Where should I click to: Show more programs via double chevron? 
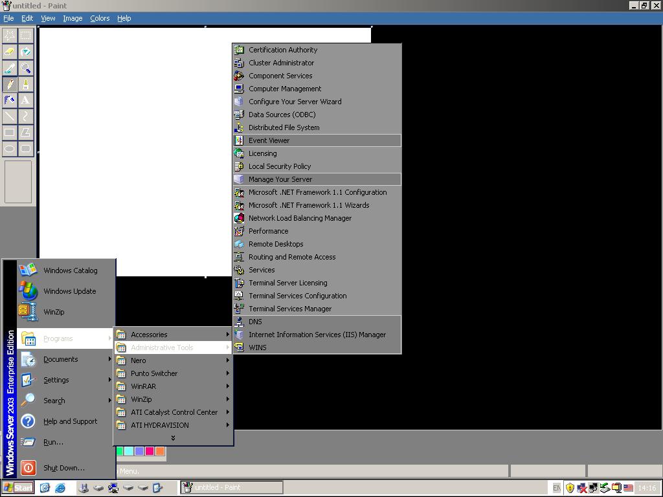[174, 438]
